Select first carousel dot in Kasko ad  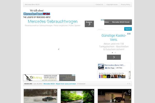(x=112, y=53)
